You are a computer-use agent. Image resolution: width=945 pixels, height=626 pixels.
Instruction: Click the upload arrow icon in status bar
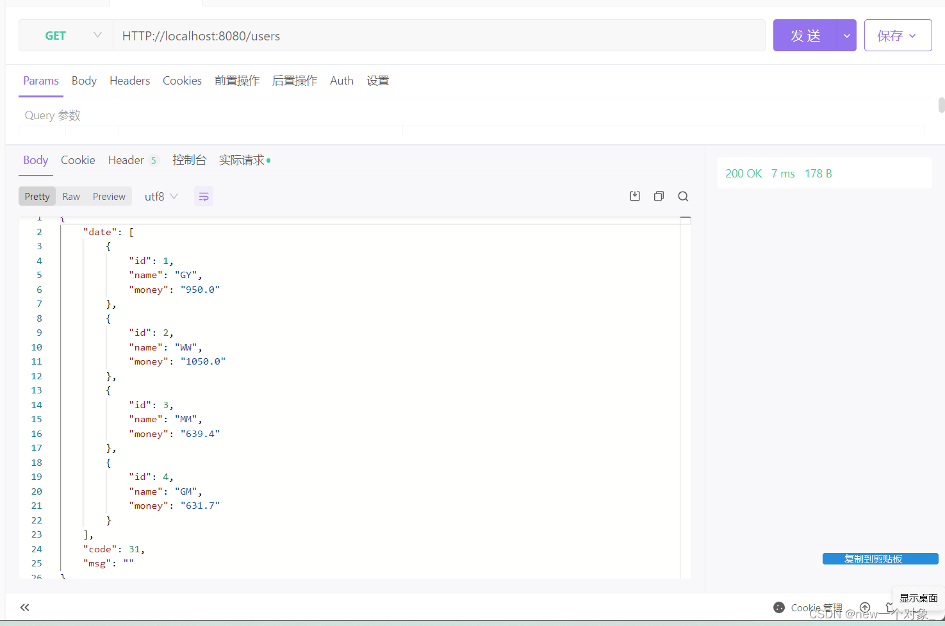(865, 607)
